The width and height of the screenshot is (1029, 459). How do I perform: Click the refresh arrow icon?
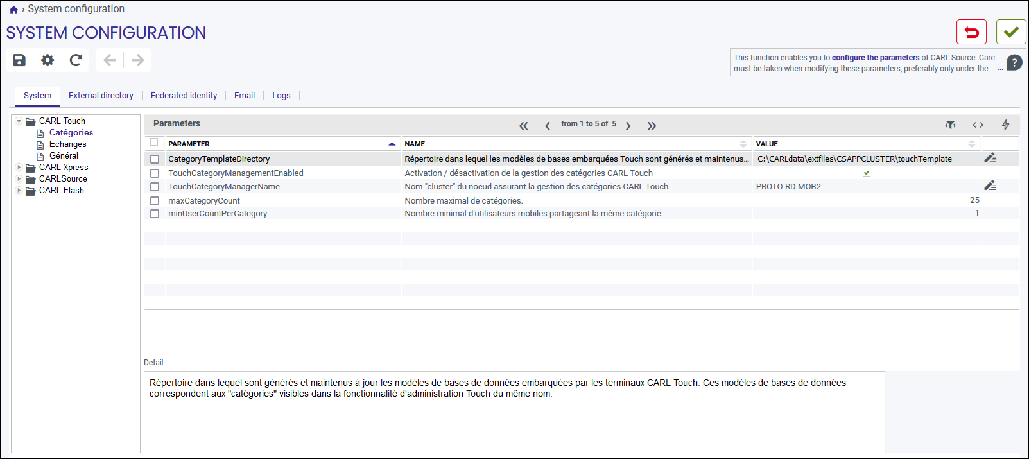76,60
